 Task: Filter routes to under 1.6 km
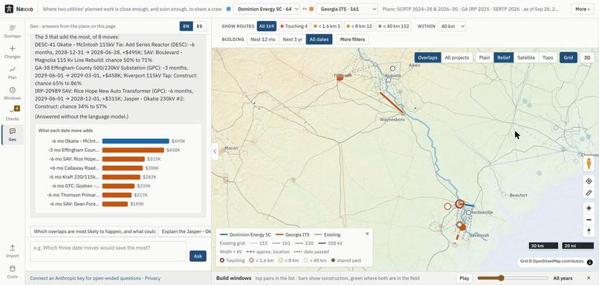[x=326, y=26]
